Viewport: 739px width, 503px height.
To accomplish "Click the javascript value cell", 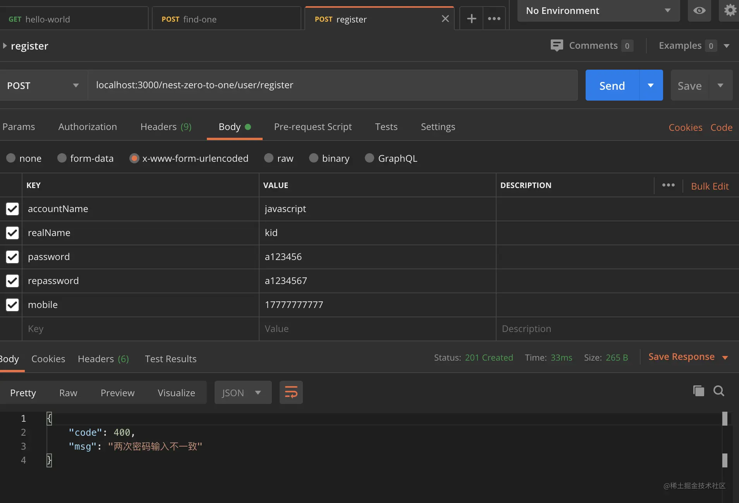I will 377,209.
